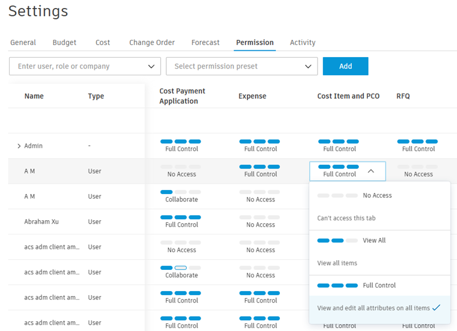Open the Forecast tab

pyautogui.click(x=205, y=42)
